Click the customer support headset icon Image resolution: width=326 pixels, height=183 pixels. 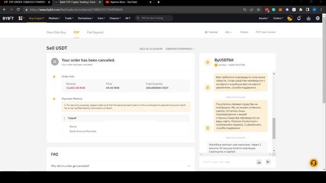(x=314, y=163)
